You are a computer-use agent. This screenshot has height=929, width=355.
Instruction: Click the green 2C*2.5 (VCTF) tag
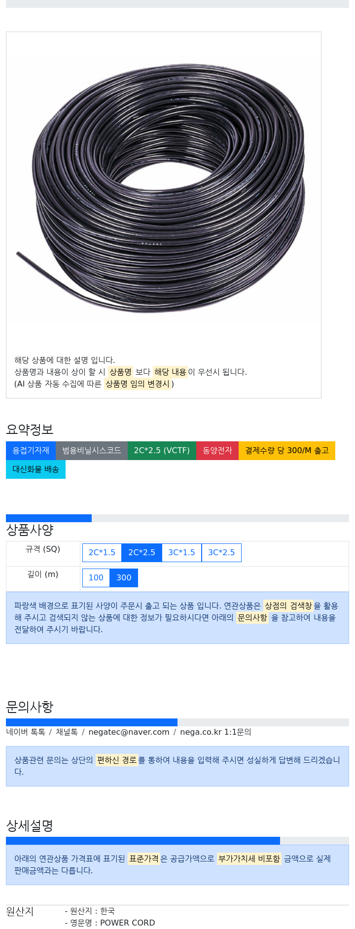162,451
